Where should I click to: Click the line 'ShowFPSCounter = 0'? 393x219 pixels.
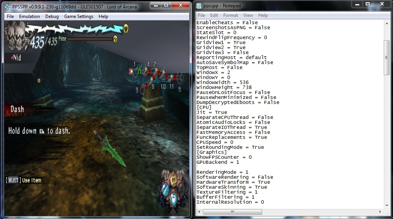pyautogui.click(x=224, y=157)
